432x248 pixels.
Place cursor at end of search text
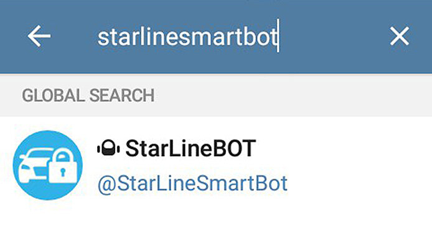[278, 36]
